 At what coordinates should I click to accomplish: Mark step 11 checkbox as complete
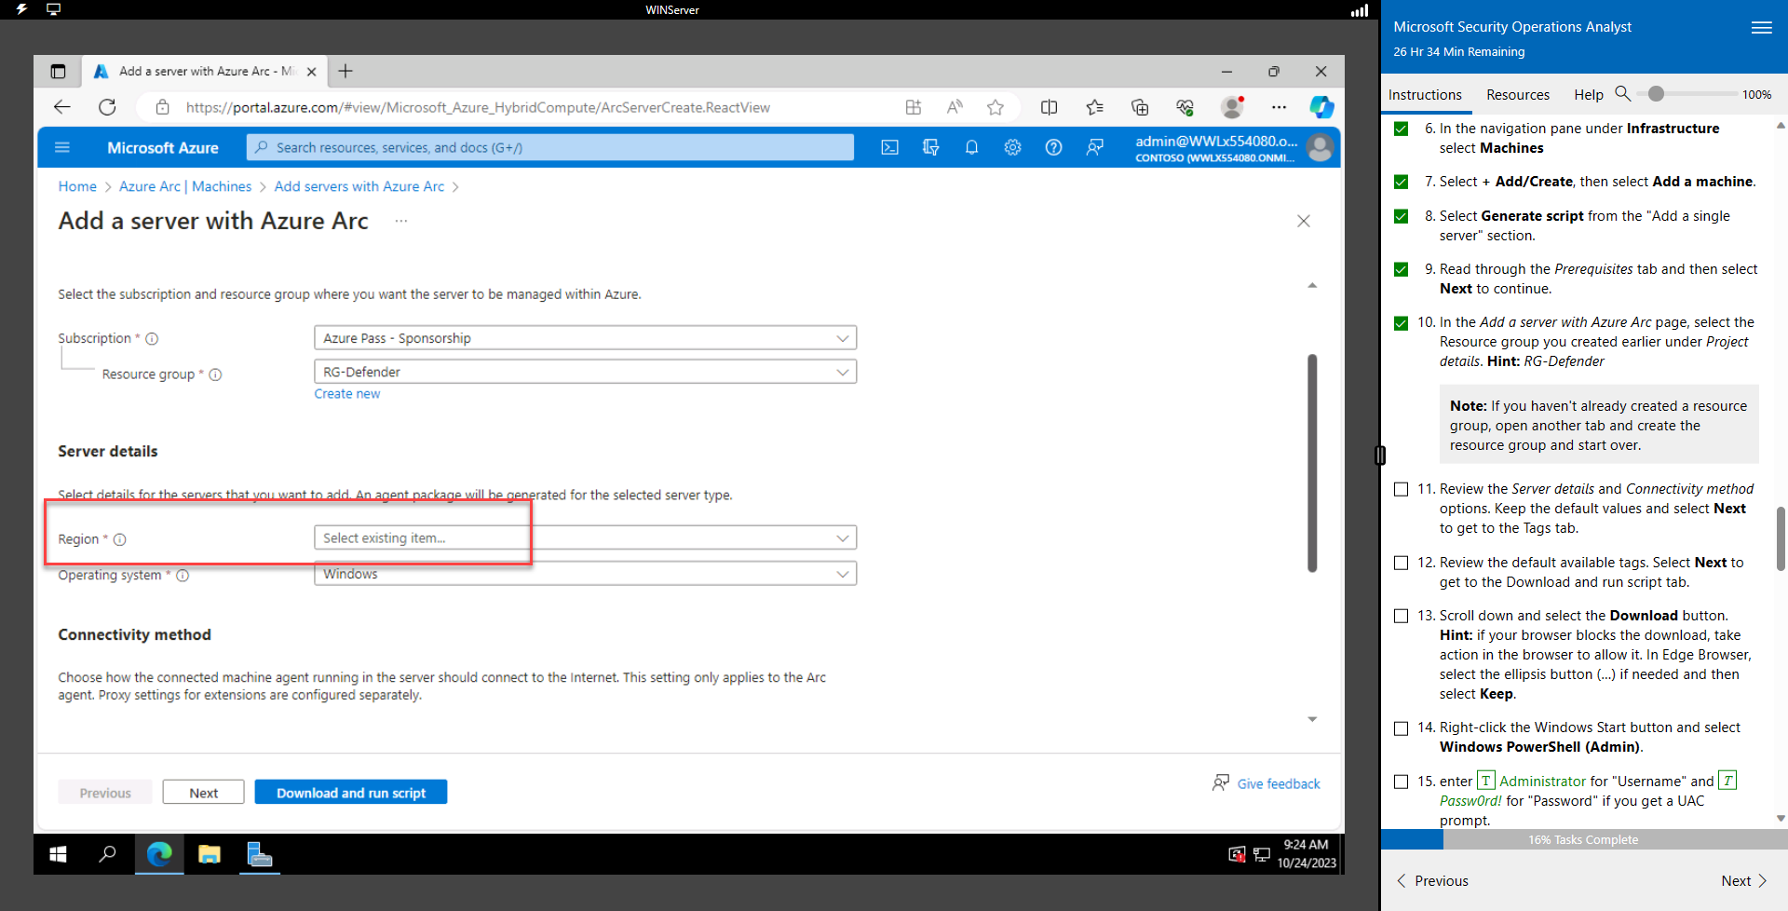pos(1402,488)
